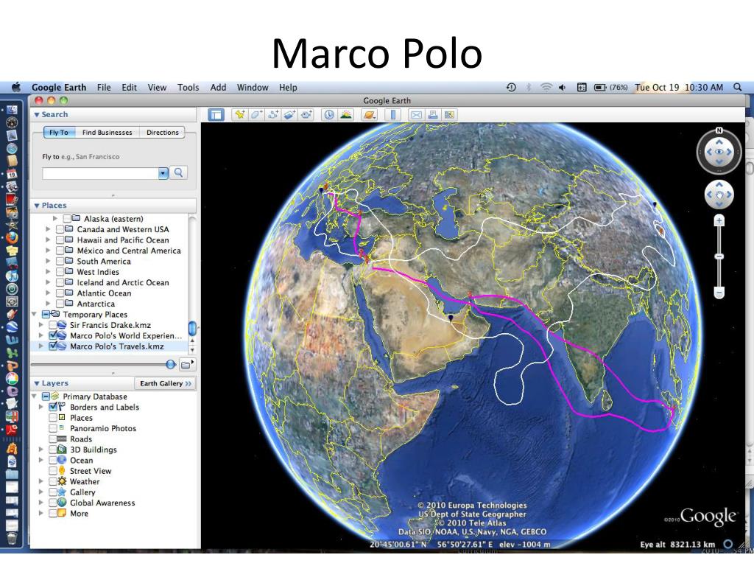Select the Fly To tab button

coord(59,133)
